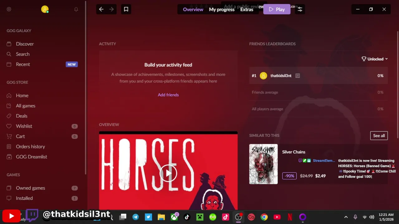
Task: Open Netflix from the taskbar
Action: tap(290, 217)
